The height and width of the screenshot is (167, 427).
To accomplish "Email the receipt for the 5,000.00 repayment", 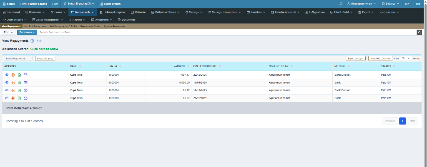I will [25, 82].
